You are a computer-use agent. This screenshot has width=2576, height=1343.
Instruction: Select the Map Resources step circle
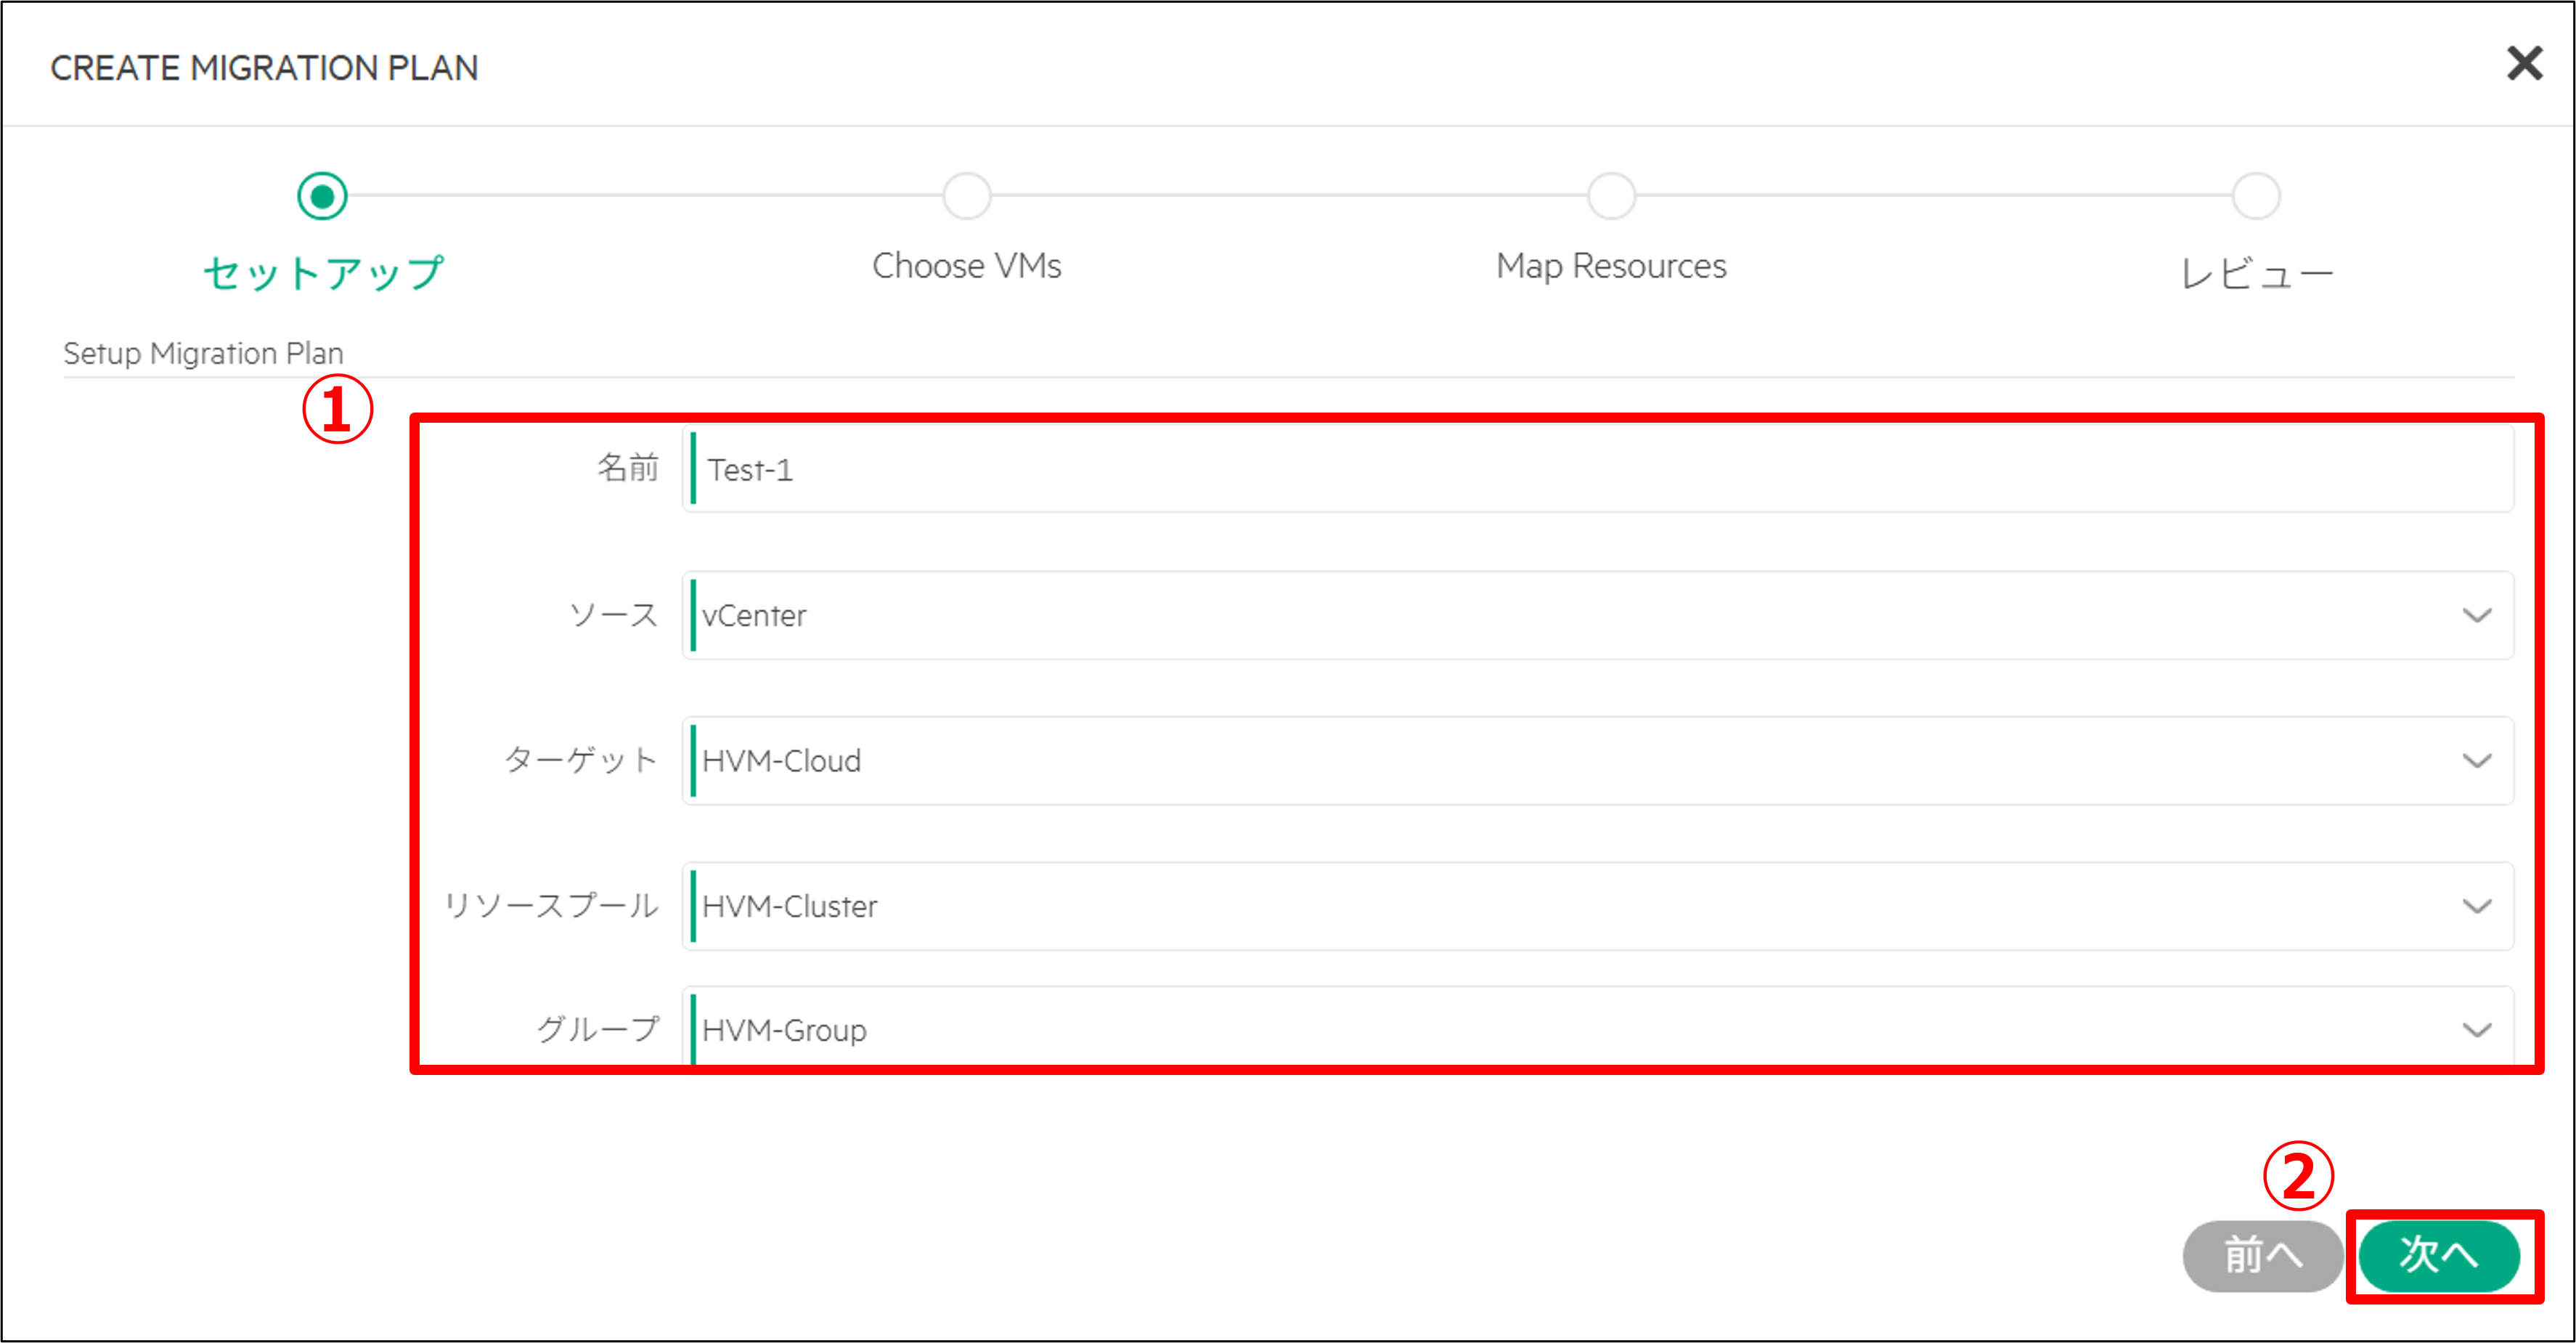[1611, 196]
